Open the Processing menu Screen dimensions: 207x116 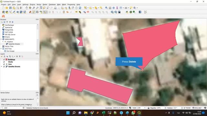(71, 5)
